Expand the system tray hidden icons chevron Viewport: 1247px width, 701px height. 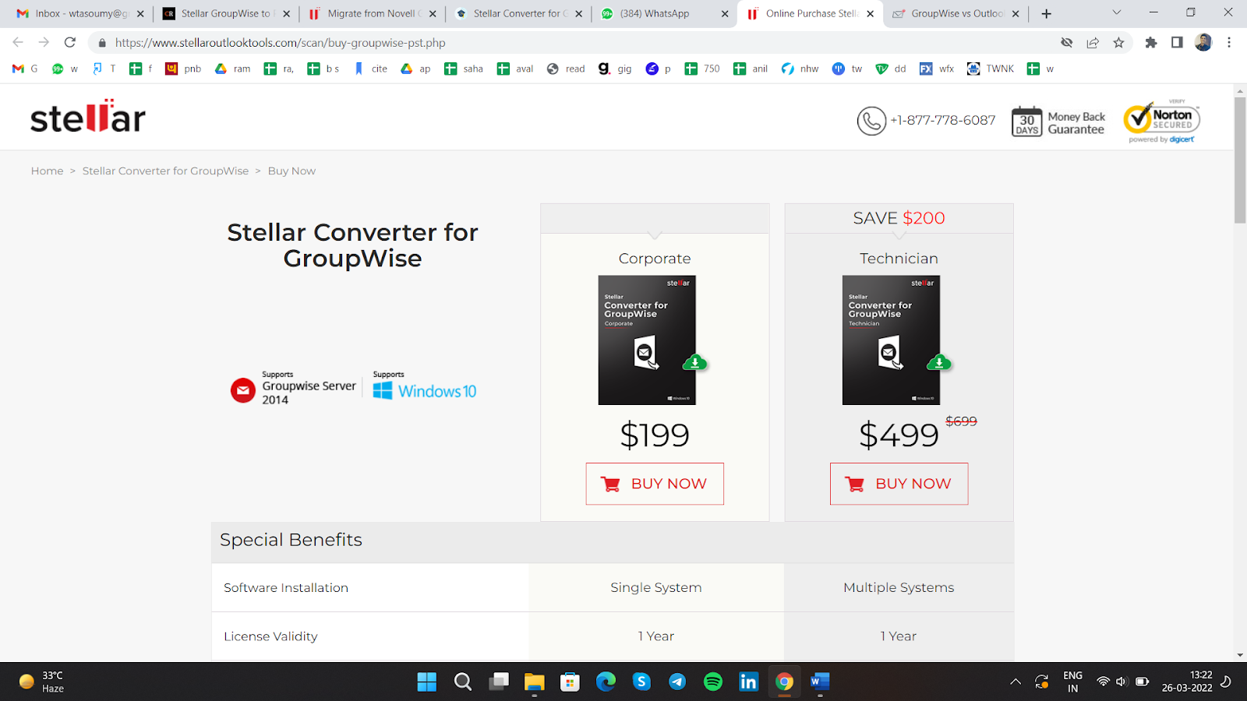[1016, 682]
